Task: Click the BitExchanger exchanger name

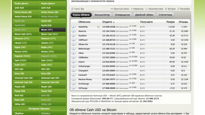Action: [84, 49]
